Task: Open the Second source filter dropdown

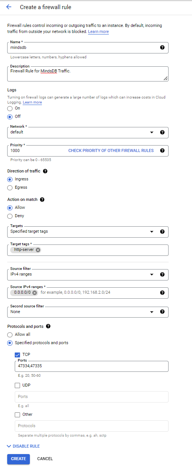Action: [x=88, y=312]
